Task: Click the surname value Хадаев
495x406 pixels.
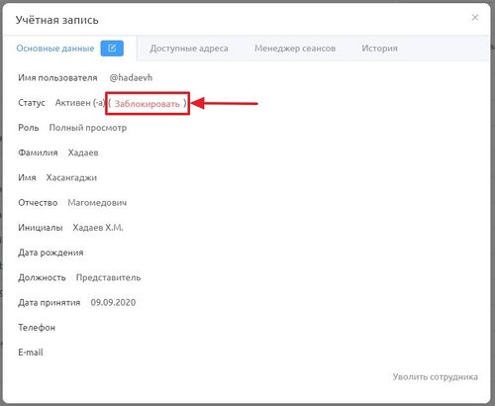Action: pos(83,152)
